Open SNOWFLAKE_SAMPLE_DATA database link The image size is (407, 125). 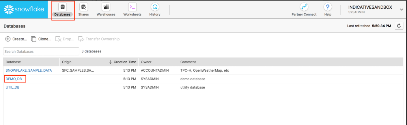(29, 70)
